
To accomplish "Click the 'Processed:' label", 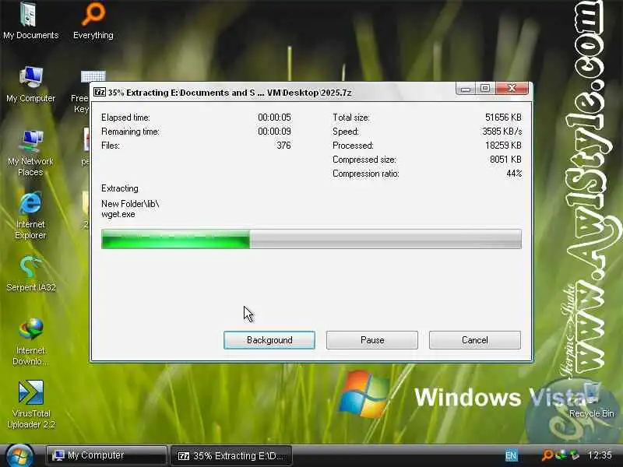I will click(354, 146).
